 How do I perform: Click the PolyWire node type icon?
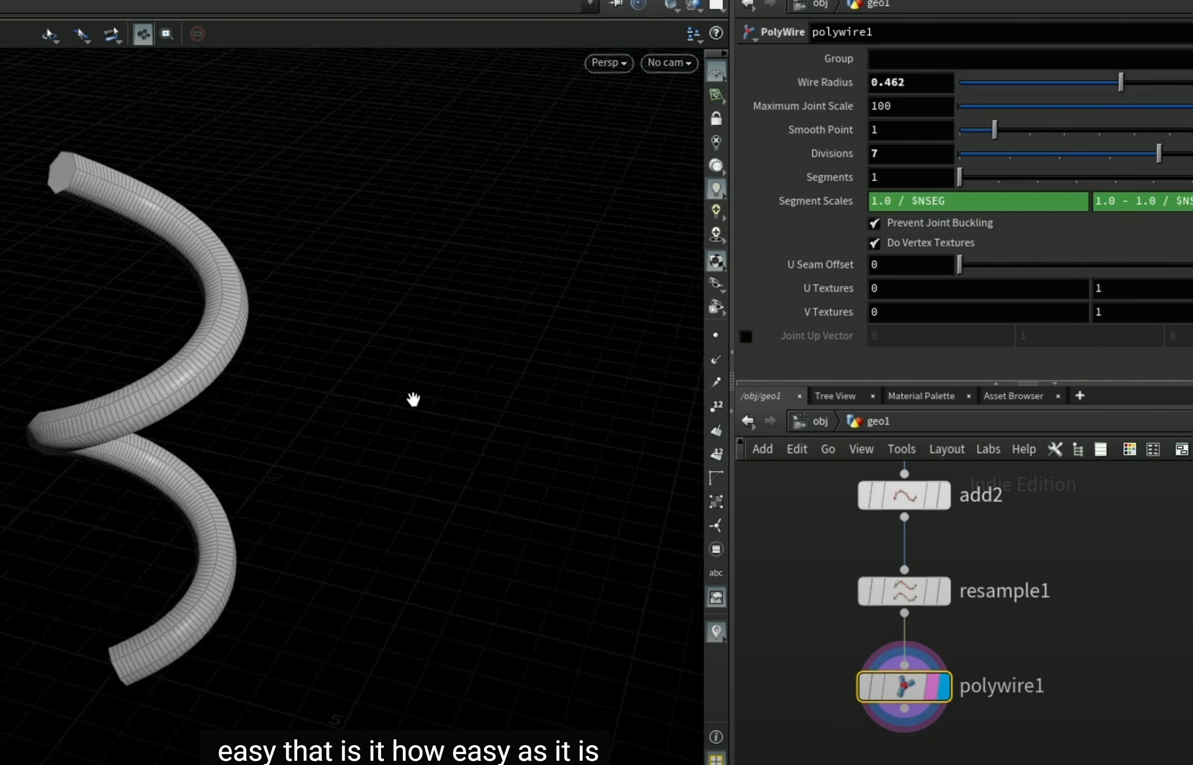click(x=748, y=32)
